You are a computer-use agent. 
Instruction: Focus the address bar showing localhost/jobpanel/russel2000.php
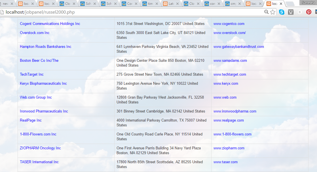134,12
